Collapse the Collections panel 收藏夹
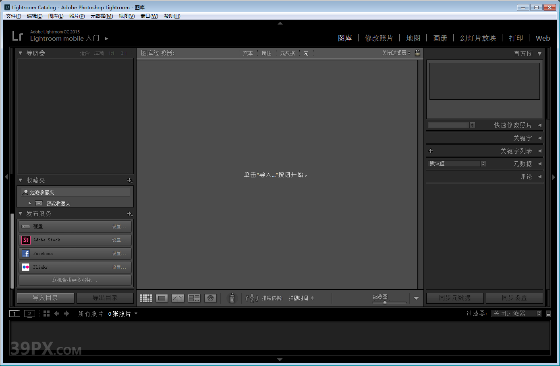Image resolution: width=560 pixels, height=366 pixels. point(20,181)
